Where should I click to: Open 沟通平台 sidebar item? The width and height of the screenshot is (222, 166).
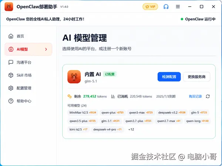click(x=28, y=62)
